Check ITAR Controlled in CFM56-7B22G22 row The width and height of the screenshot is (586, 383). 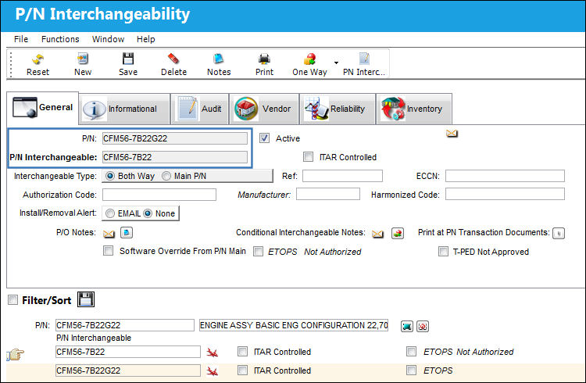[x=242, y=370]
